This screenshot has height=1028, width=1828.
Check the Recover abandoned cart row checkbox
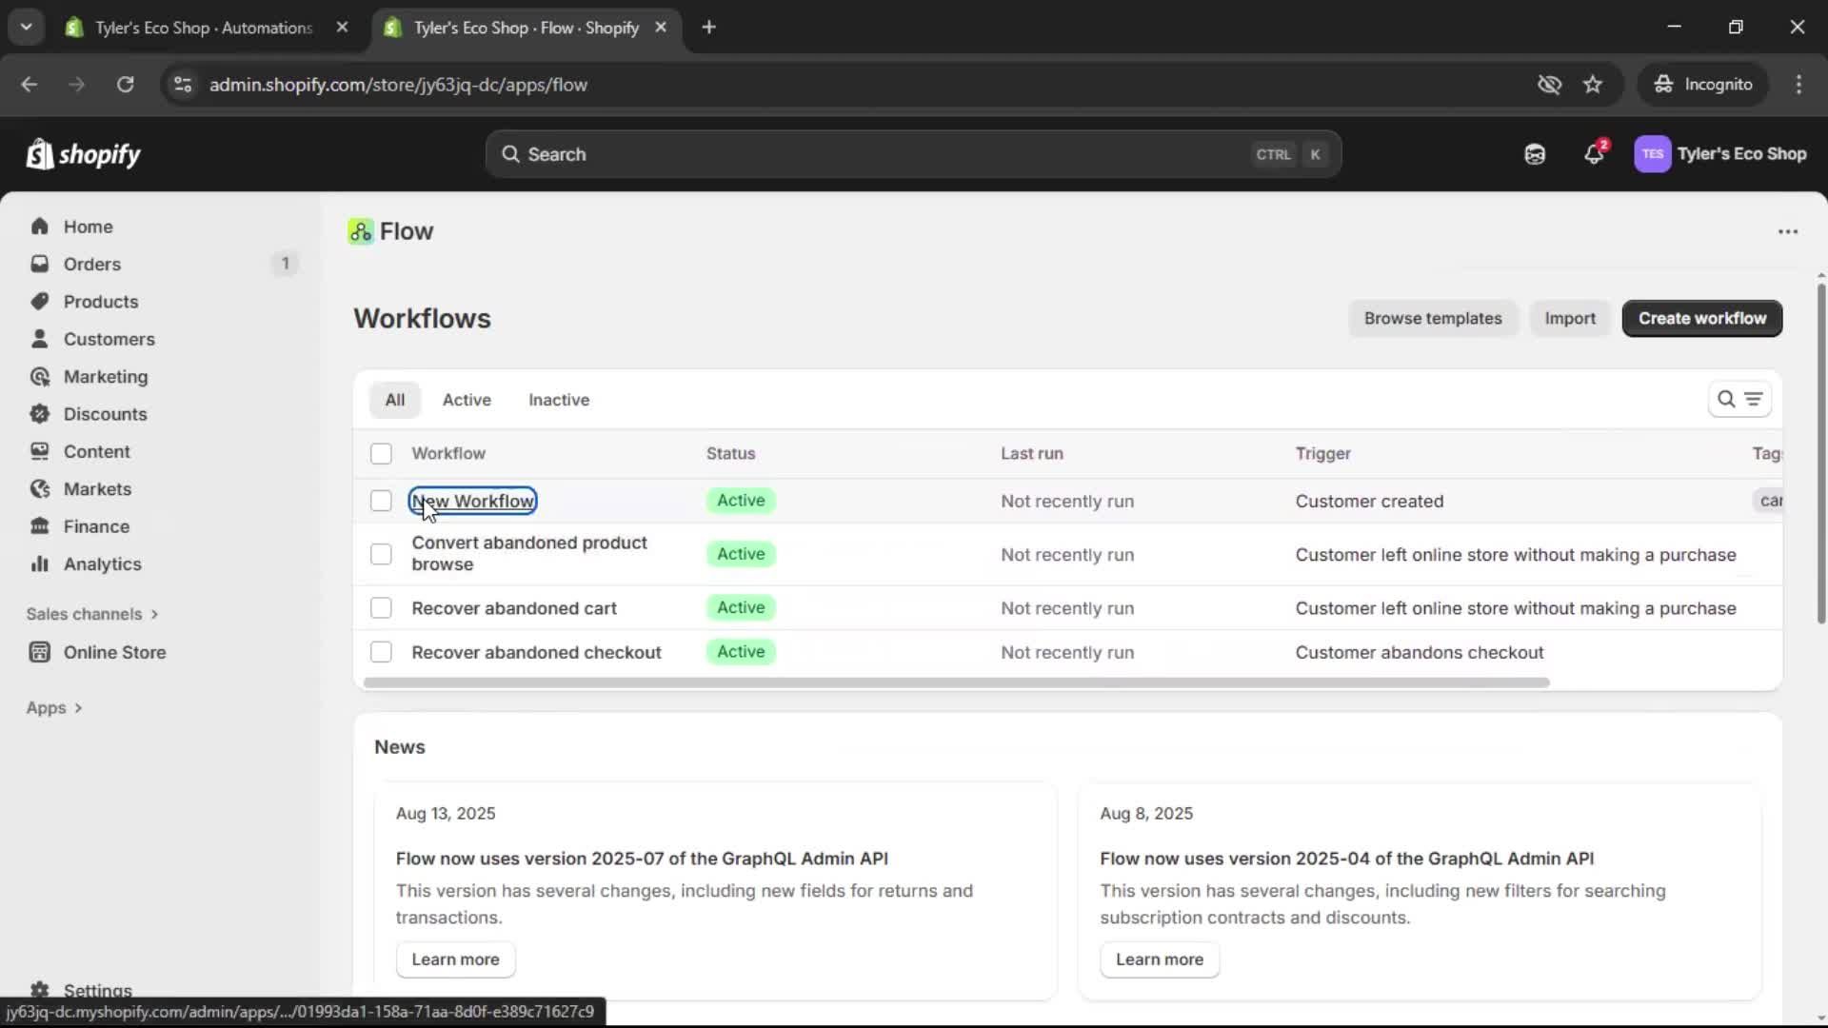click(x=381, y=607)
